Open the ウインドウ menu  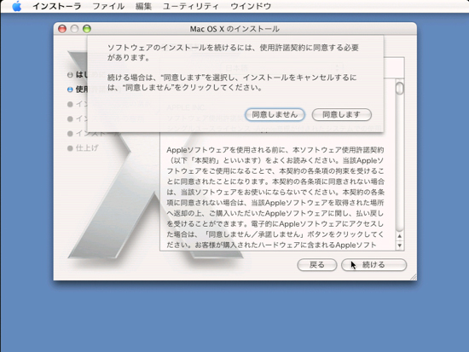[251, 6]
